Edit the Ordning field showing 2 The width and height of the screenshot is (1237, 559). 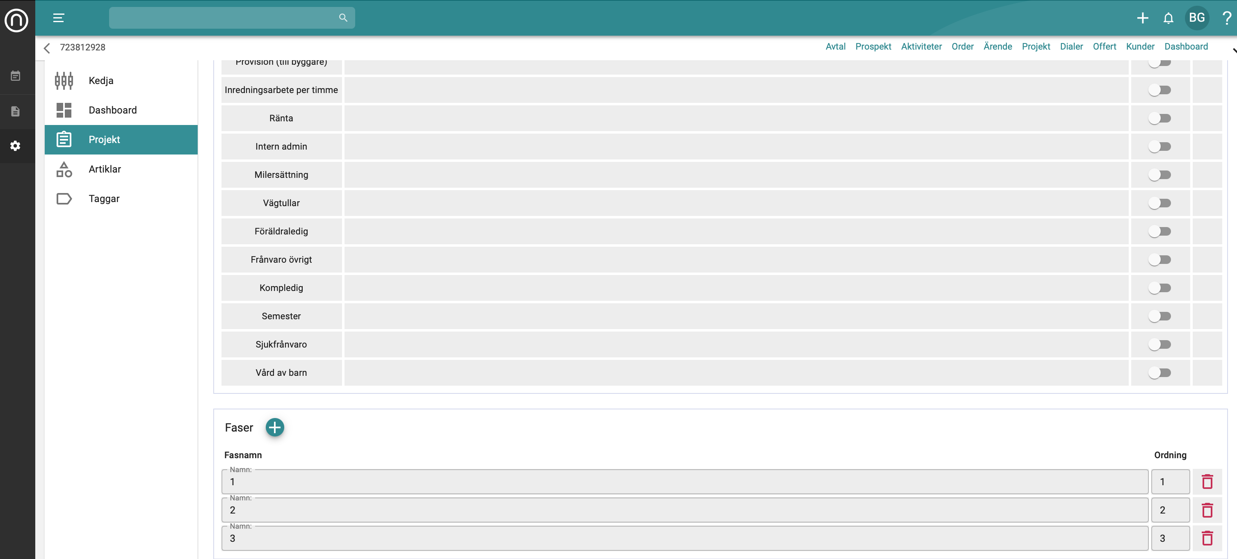coord(1170,510)
